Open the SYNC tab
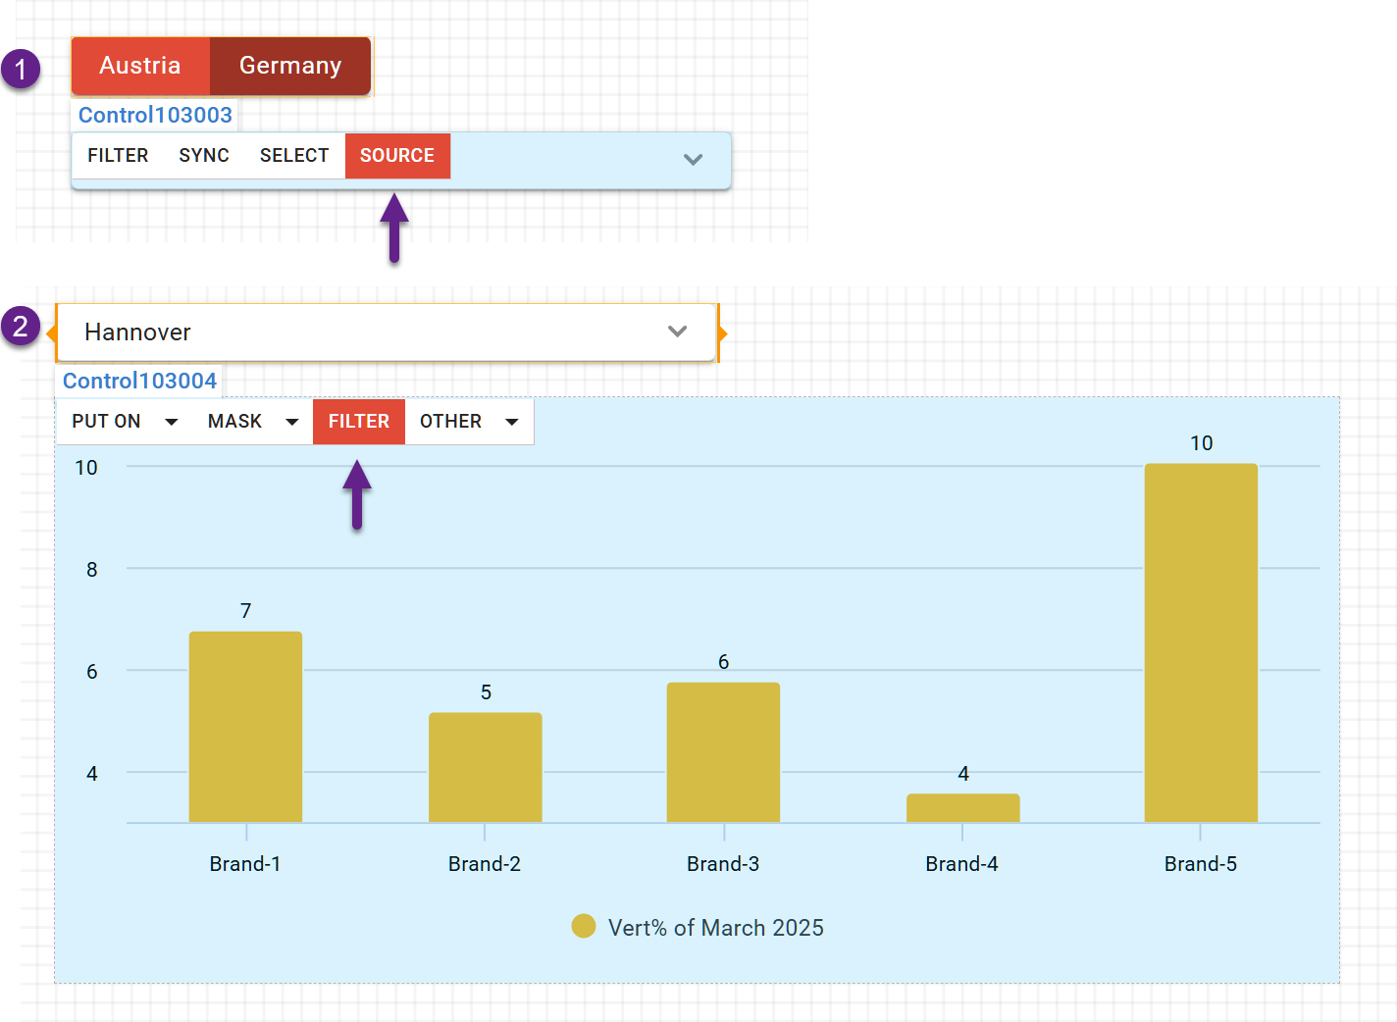Image resolution: width=1397 pixels, height=1022 pixels. click(x=204, y=156)
